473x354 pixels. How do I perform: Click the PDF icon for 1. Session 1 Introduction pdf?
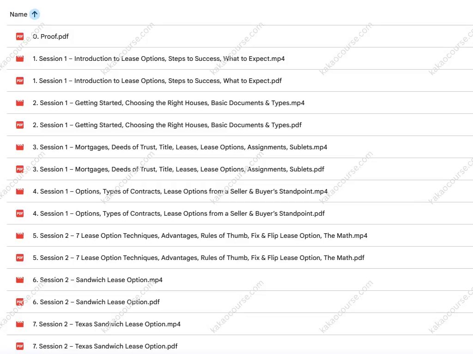click(20, 81)
